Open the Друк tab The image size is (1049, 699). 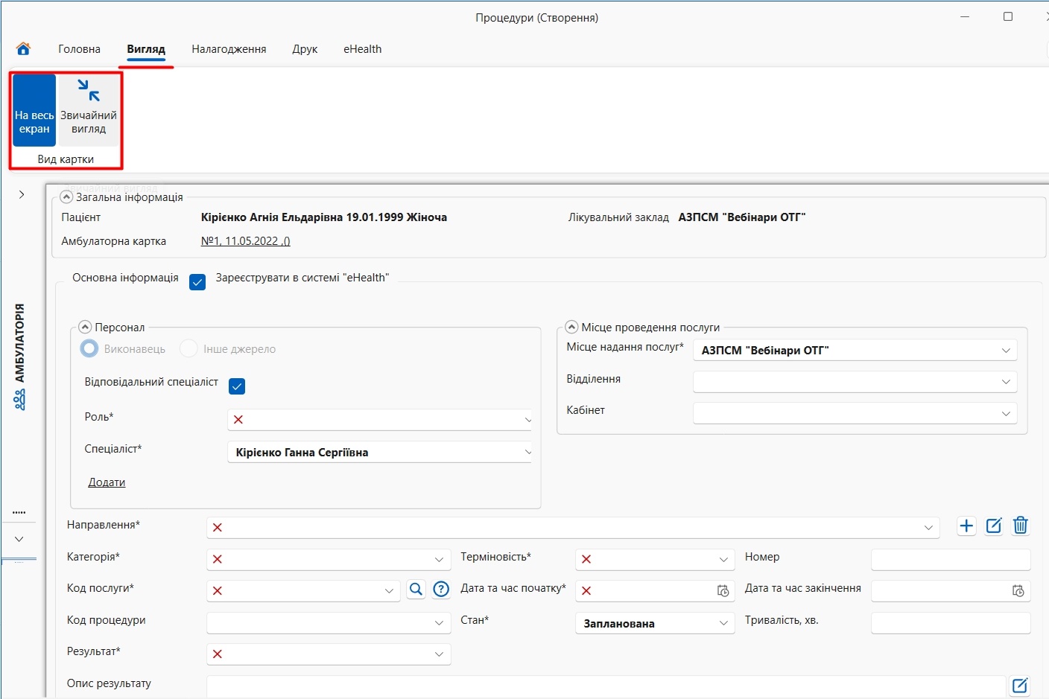(x=305, y=49)
